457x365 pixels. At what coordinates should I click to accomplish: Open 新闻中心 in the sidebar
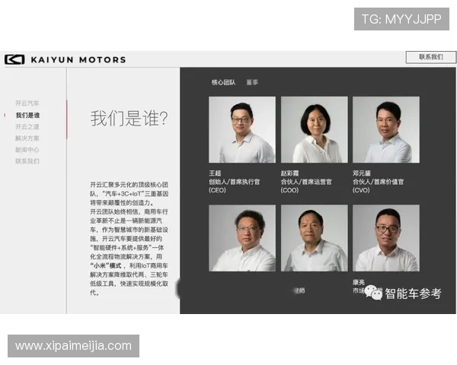(x=27, y=150)
